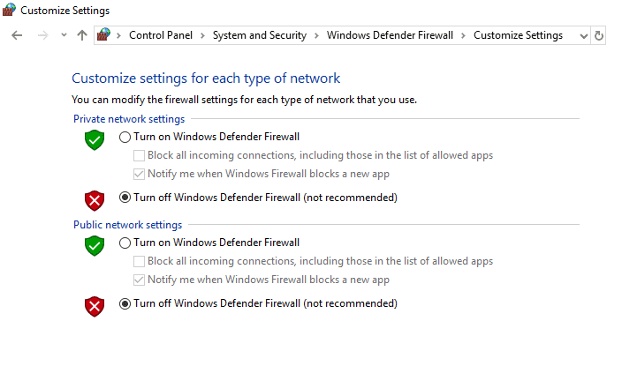Click the Up arrow to parent folder
622x366 pixels.
click(x=82, y=35)
